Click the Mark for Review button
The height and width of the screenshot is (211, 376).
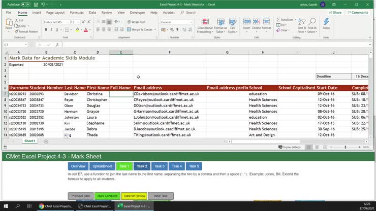134,196
